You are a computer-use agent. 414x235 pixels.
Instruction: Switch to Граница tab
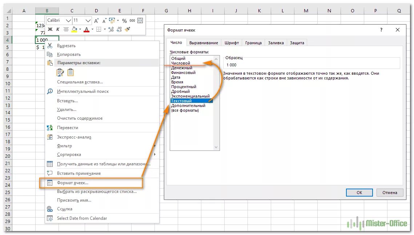point(253,43)
